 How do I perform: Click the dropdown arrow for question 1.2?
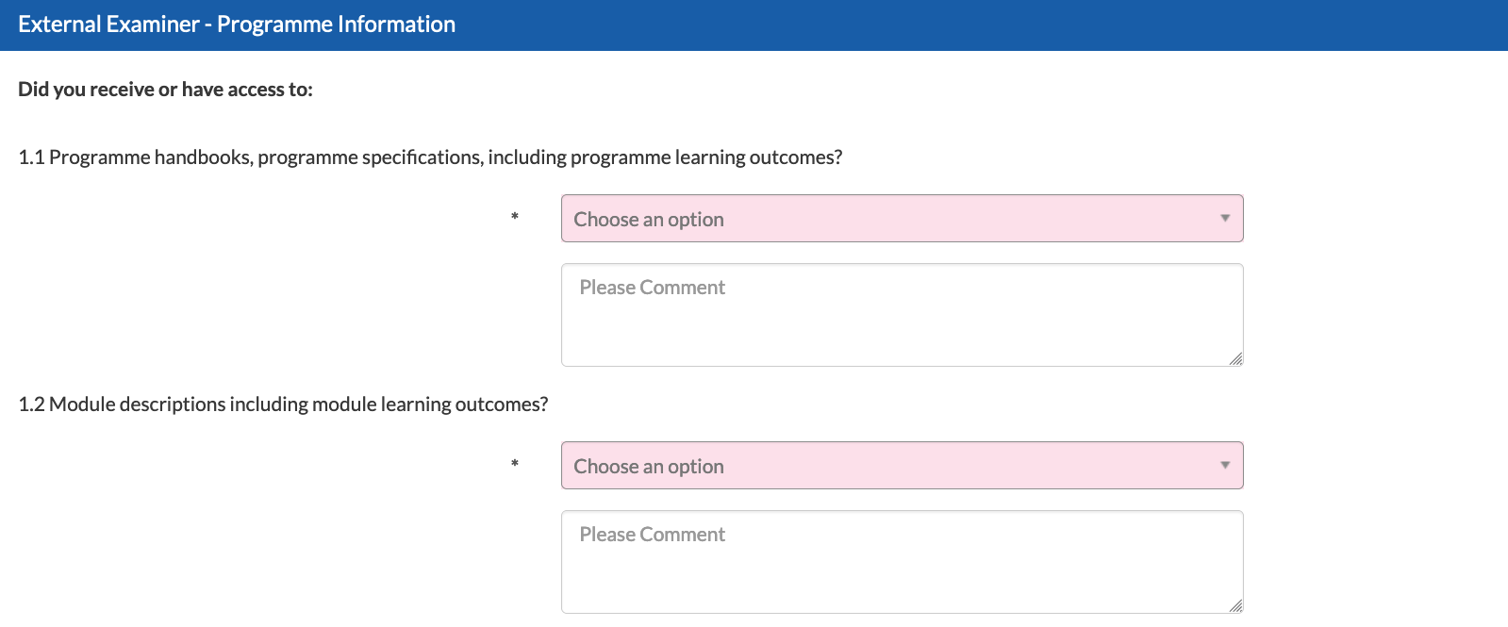pyautogui.click(x=1225, y=466)
